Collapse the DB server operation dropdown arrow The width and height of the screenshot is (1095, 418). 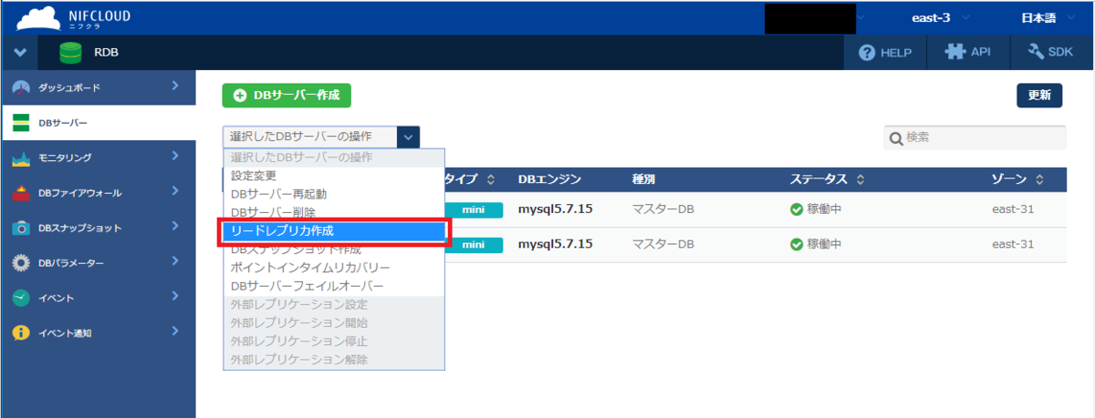[409, 137]
